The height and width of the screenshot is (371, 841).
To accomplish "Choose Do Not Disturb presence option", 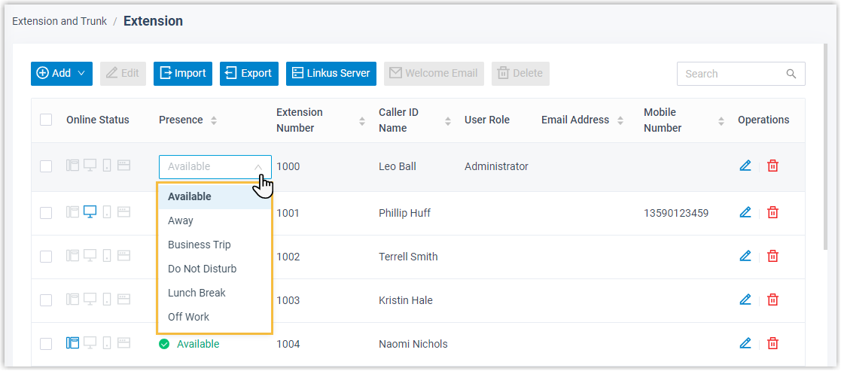I will (x=215, y=269).
